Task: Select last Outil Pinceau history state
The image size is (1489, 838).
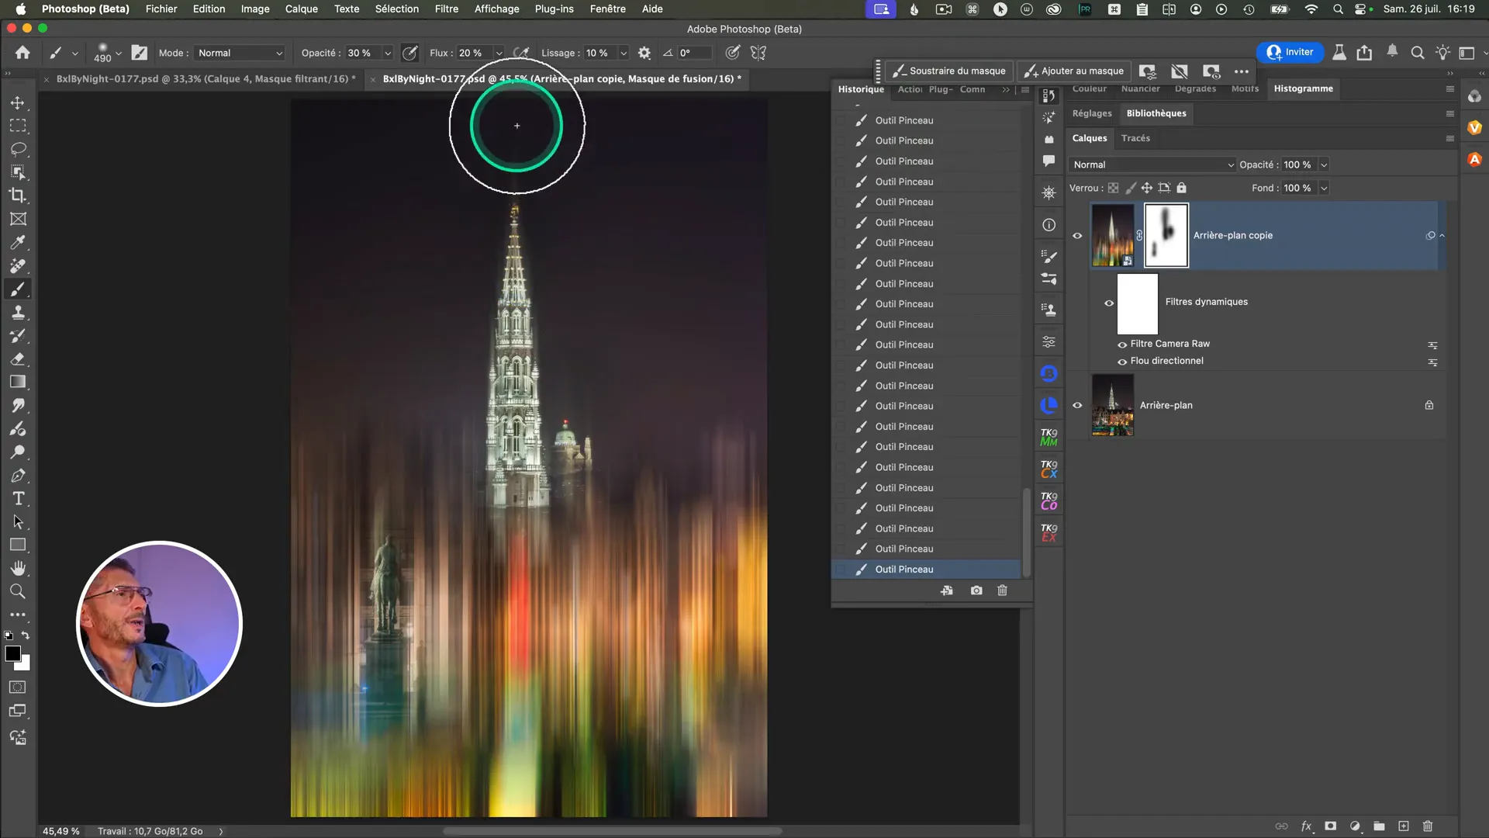Action: click(927, 570)
